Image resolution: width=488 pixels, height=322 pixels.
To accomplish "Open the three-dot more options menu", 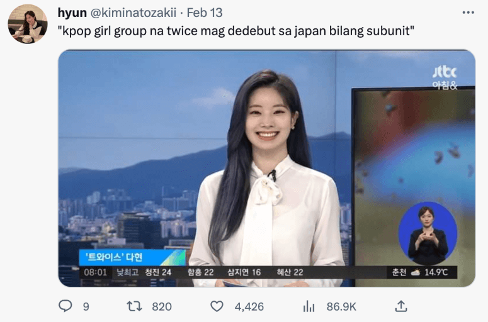I will pyautogui.click(x=468, y=13).
